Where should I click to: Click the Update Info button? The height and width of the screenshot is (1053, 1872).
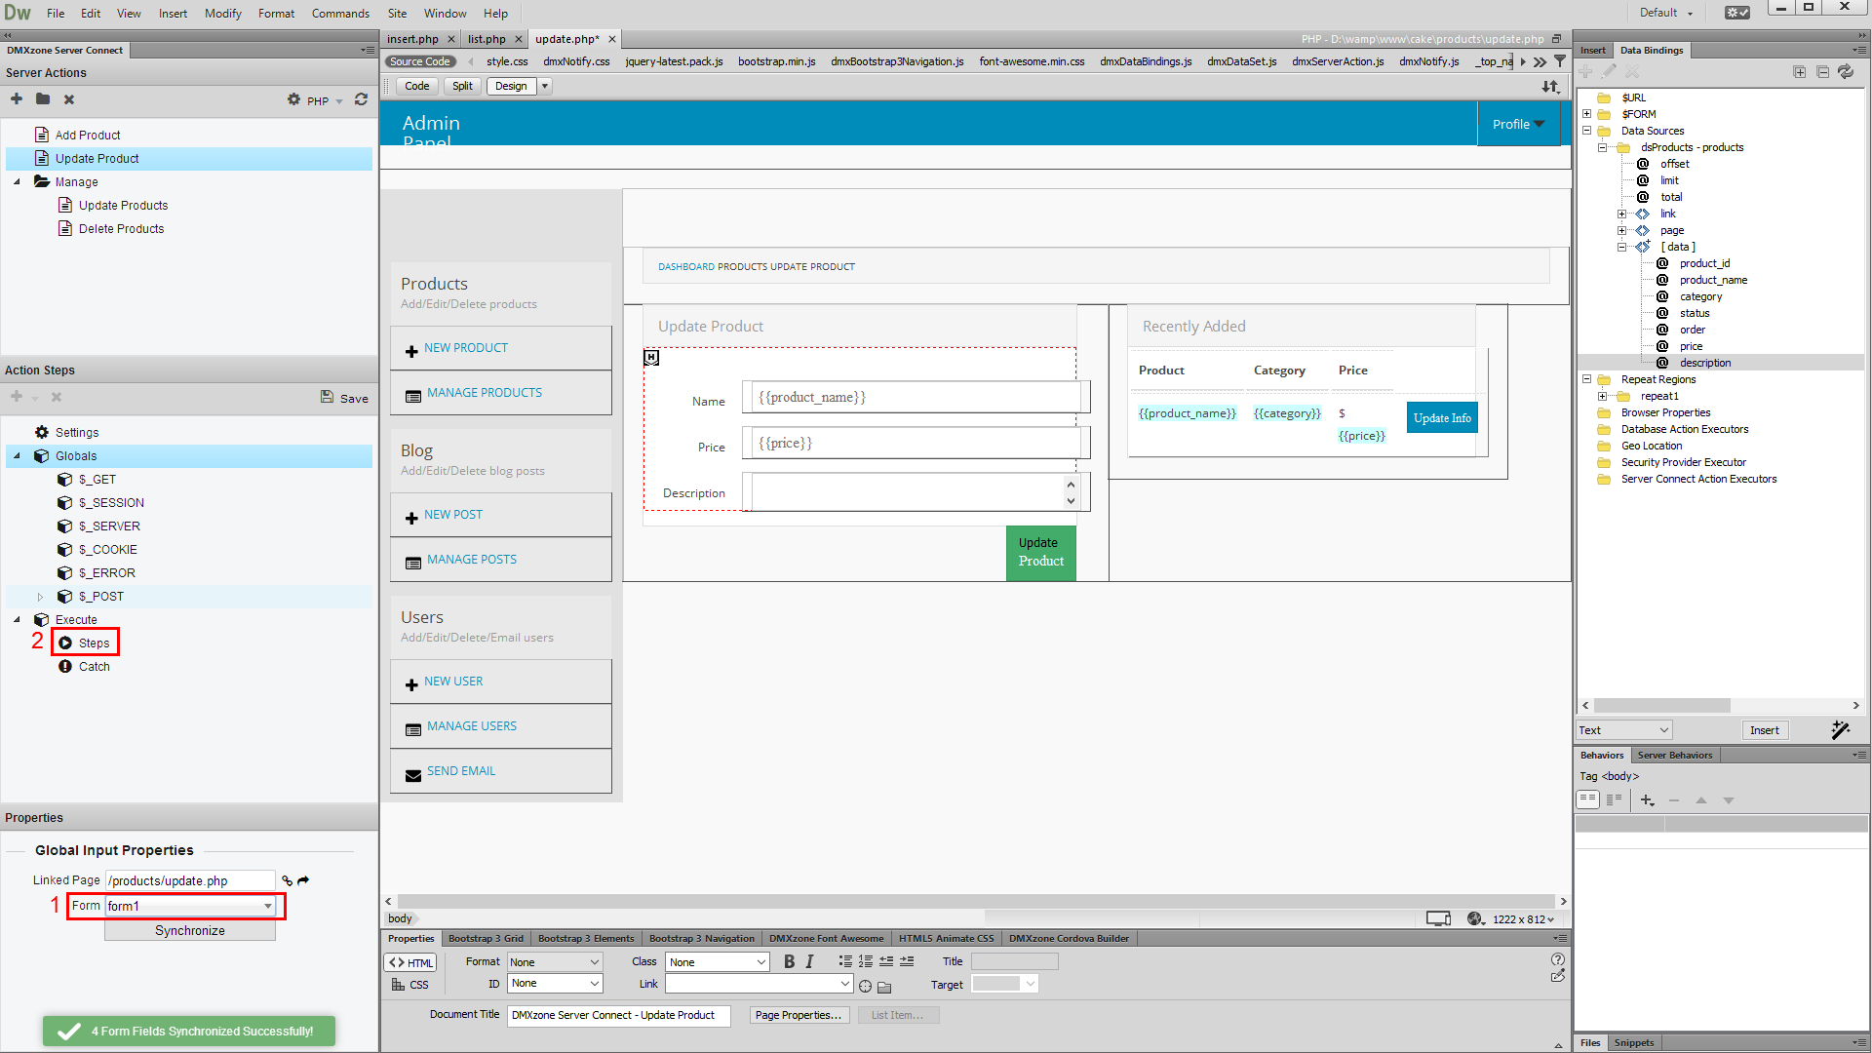pos(1442,418)
